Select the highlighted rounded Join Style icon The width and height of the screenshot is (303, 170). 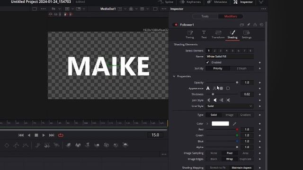coord(215,100)
